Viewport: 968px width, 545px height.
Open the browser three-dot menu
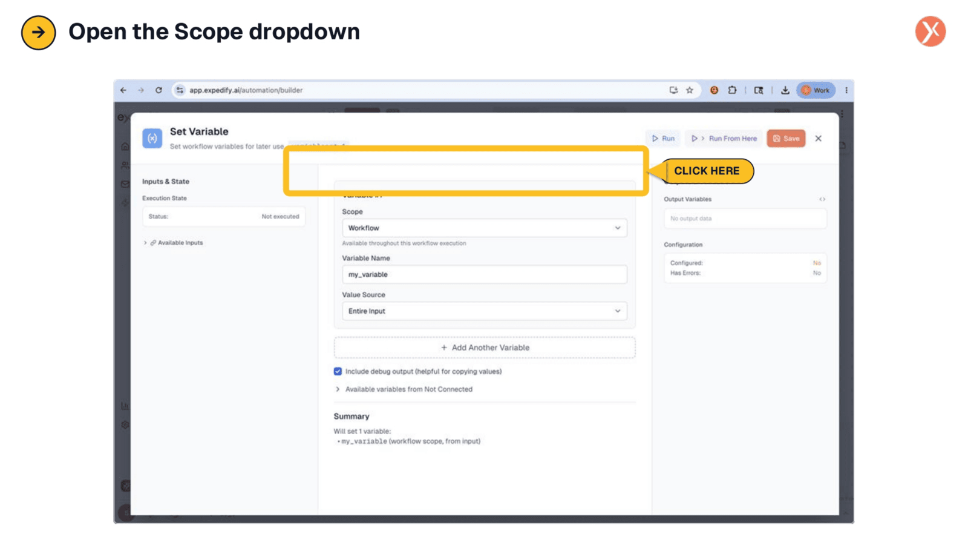tap(846, 90)
